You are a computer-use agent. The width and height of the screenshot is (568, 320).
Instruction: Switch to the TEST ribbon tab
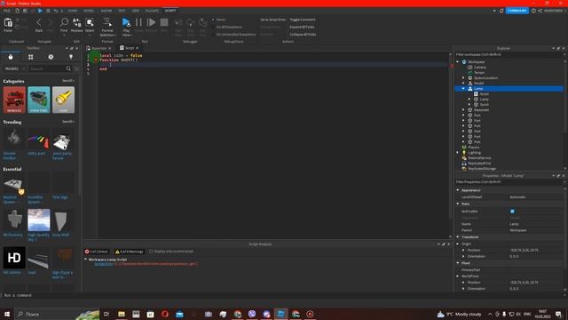[122, 11]
